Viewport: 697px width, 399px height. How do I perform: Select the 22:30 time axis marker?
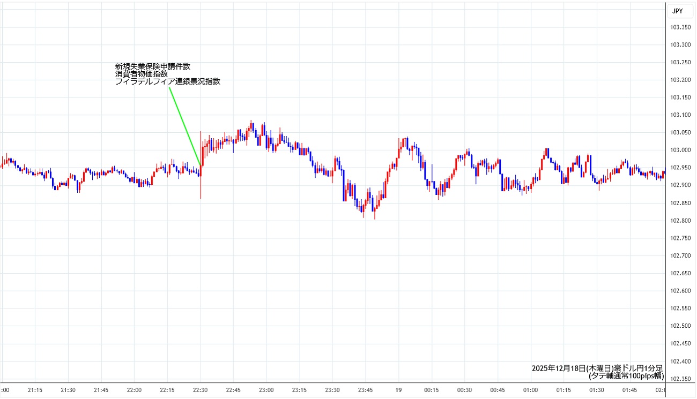pyautogui.click(x=201, y=390)
